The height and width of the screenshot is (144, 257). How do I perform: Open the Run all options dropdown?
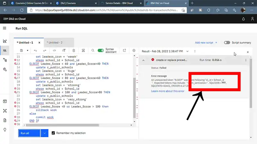tap(45, 133)
